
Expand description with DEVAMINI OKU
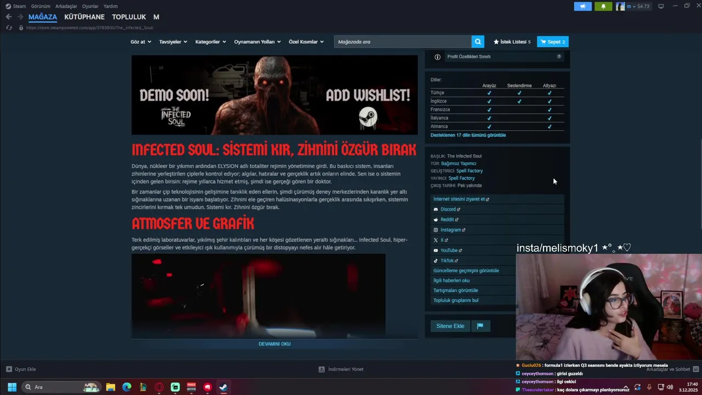275,344
